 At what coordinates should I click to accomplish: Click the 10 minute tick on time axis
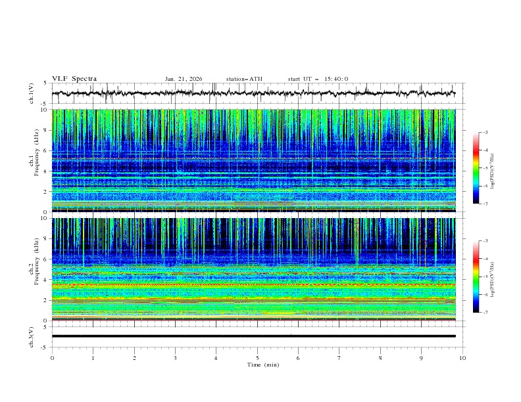click(462, 358)
